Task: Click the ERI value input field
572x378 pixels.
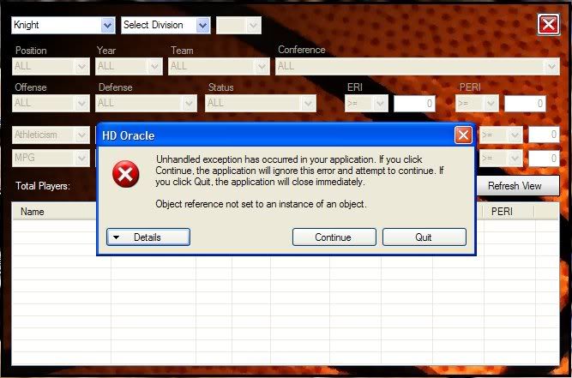Action: coord(414,104)
